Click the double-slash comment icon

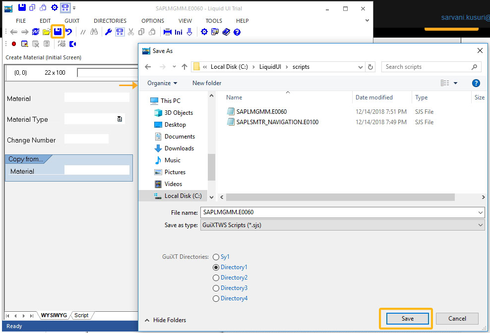[x=83, y=32]
